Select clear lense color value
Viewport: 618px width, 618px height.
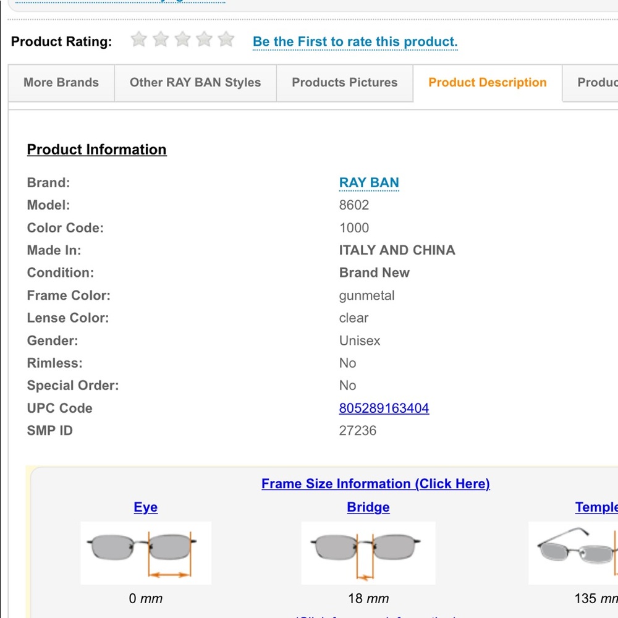(x=353, y=318)
